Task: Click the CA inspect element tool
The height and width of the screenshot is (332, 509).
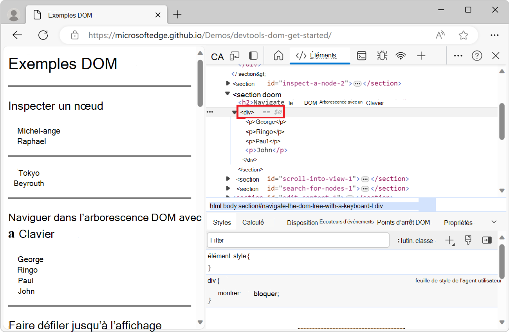Action: pyautogui.click(x=217, y=57)
